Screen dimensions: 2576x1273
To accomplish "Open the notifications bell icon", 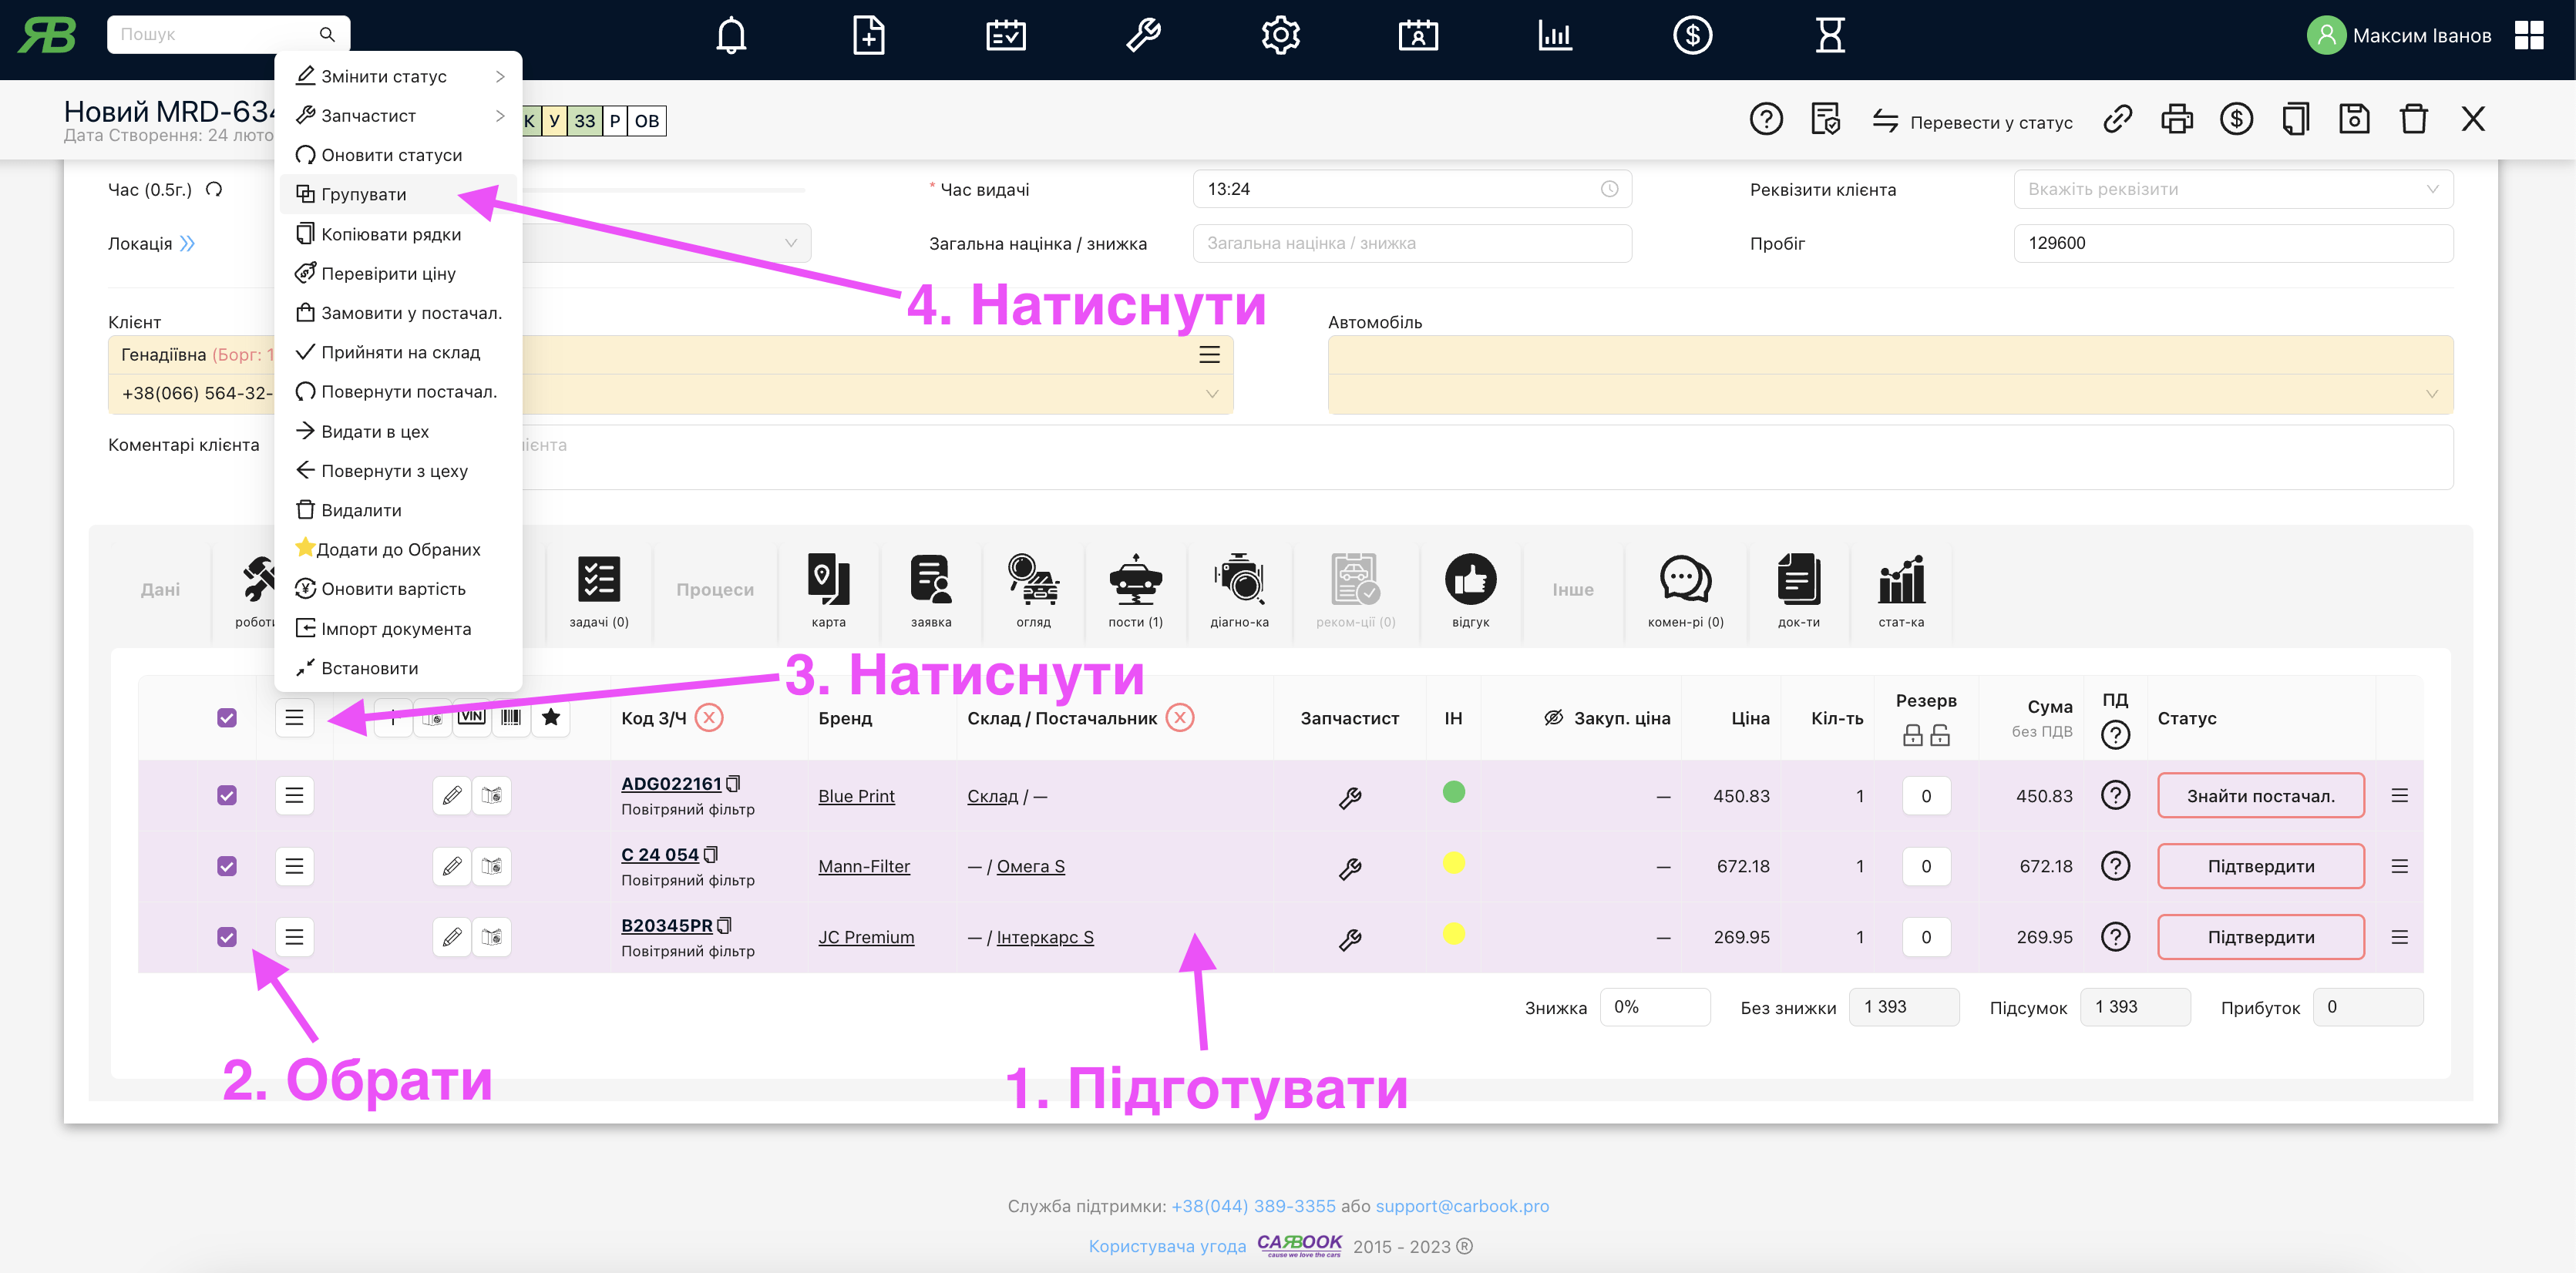I will click(x=731, y=36).
